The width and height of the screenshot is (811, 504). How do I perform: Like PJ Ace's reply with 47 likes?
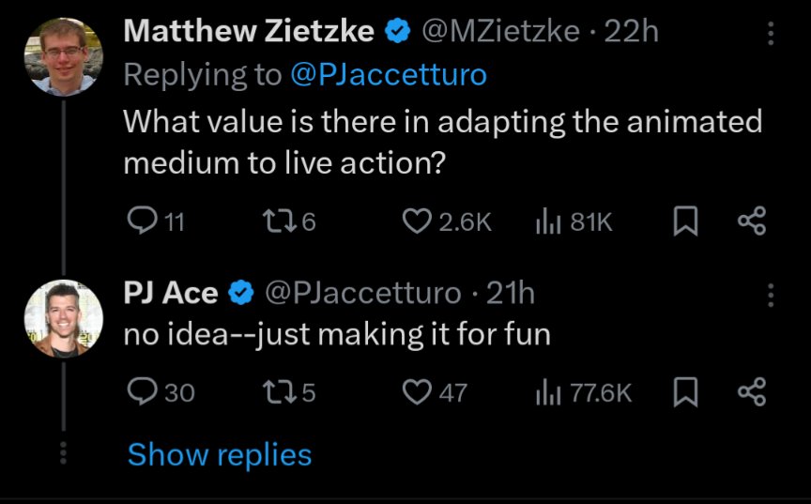pos(415,391)
